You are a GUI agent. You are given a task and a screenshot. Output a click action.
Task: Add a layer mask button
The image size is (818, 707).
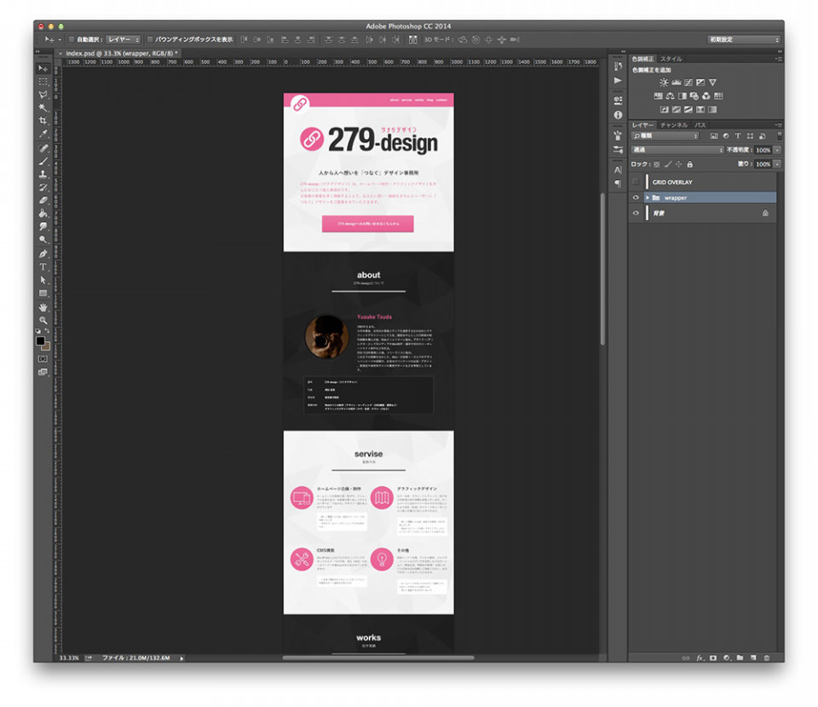coord(713,658)
